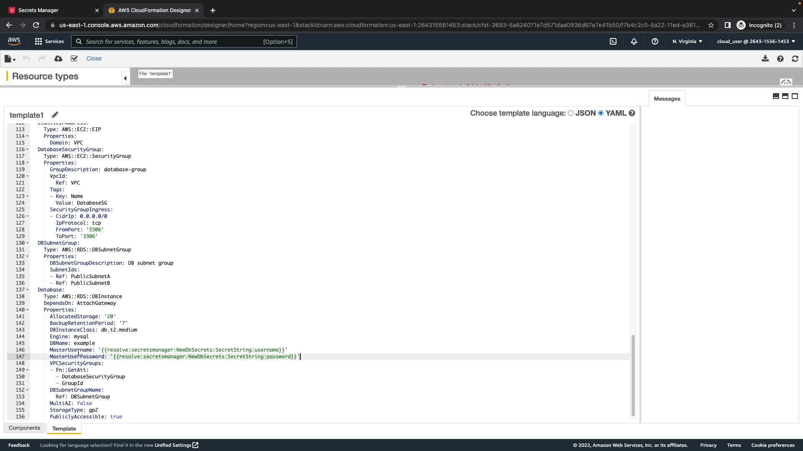Edit template1 name with pencil icon
The width and height of the screenshot is (803, 451).
click(x=55, y=115)
